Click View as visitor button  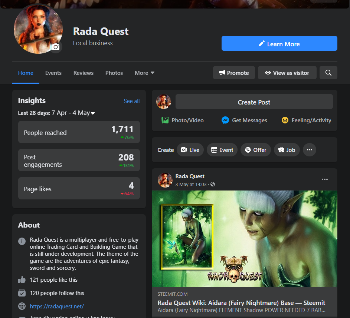pos(287,73)
